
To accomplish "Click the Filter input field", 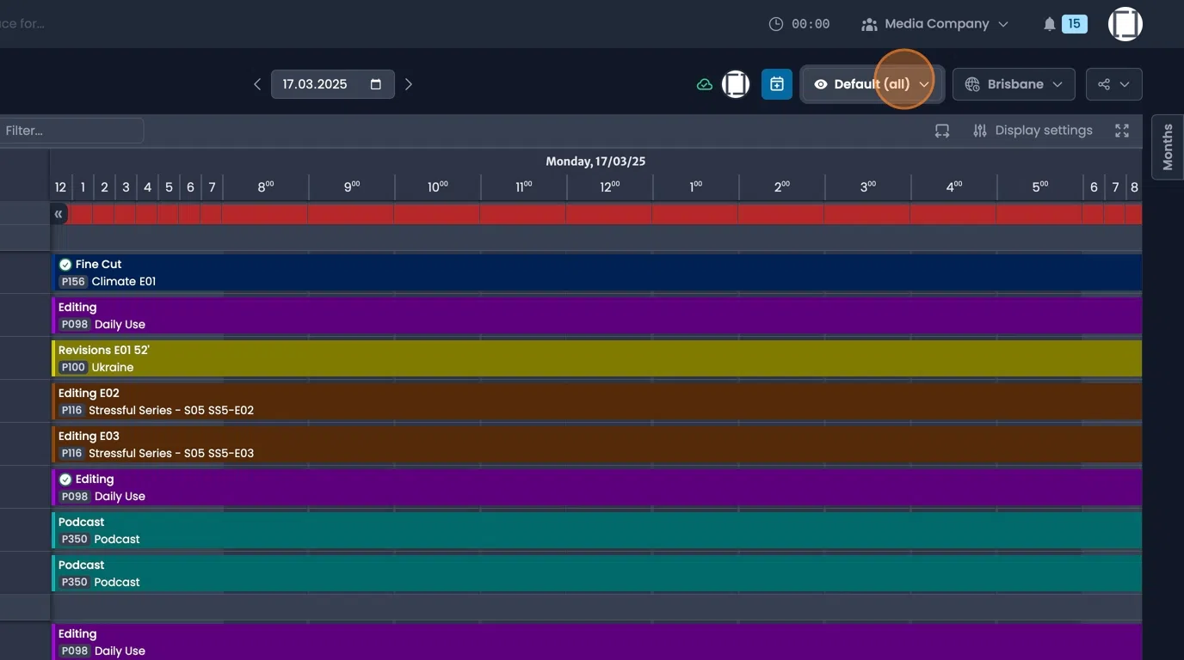I will pos(71,131).
